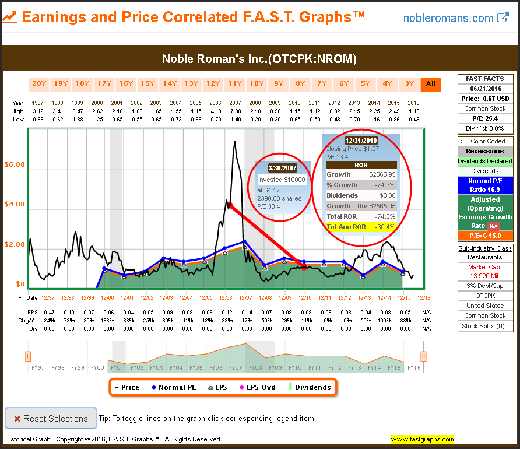
Task: Click the right range slider handle
Action: (x=423, y=356)
